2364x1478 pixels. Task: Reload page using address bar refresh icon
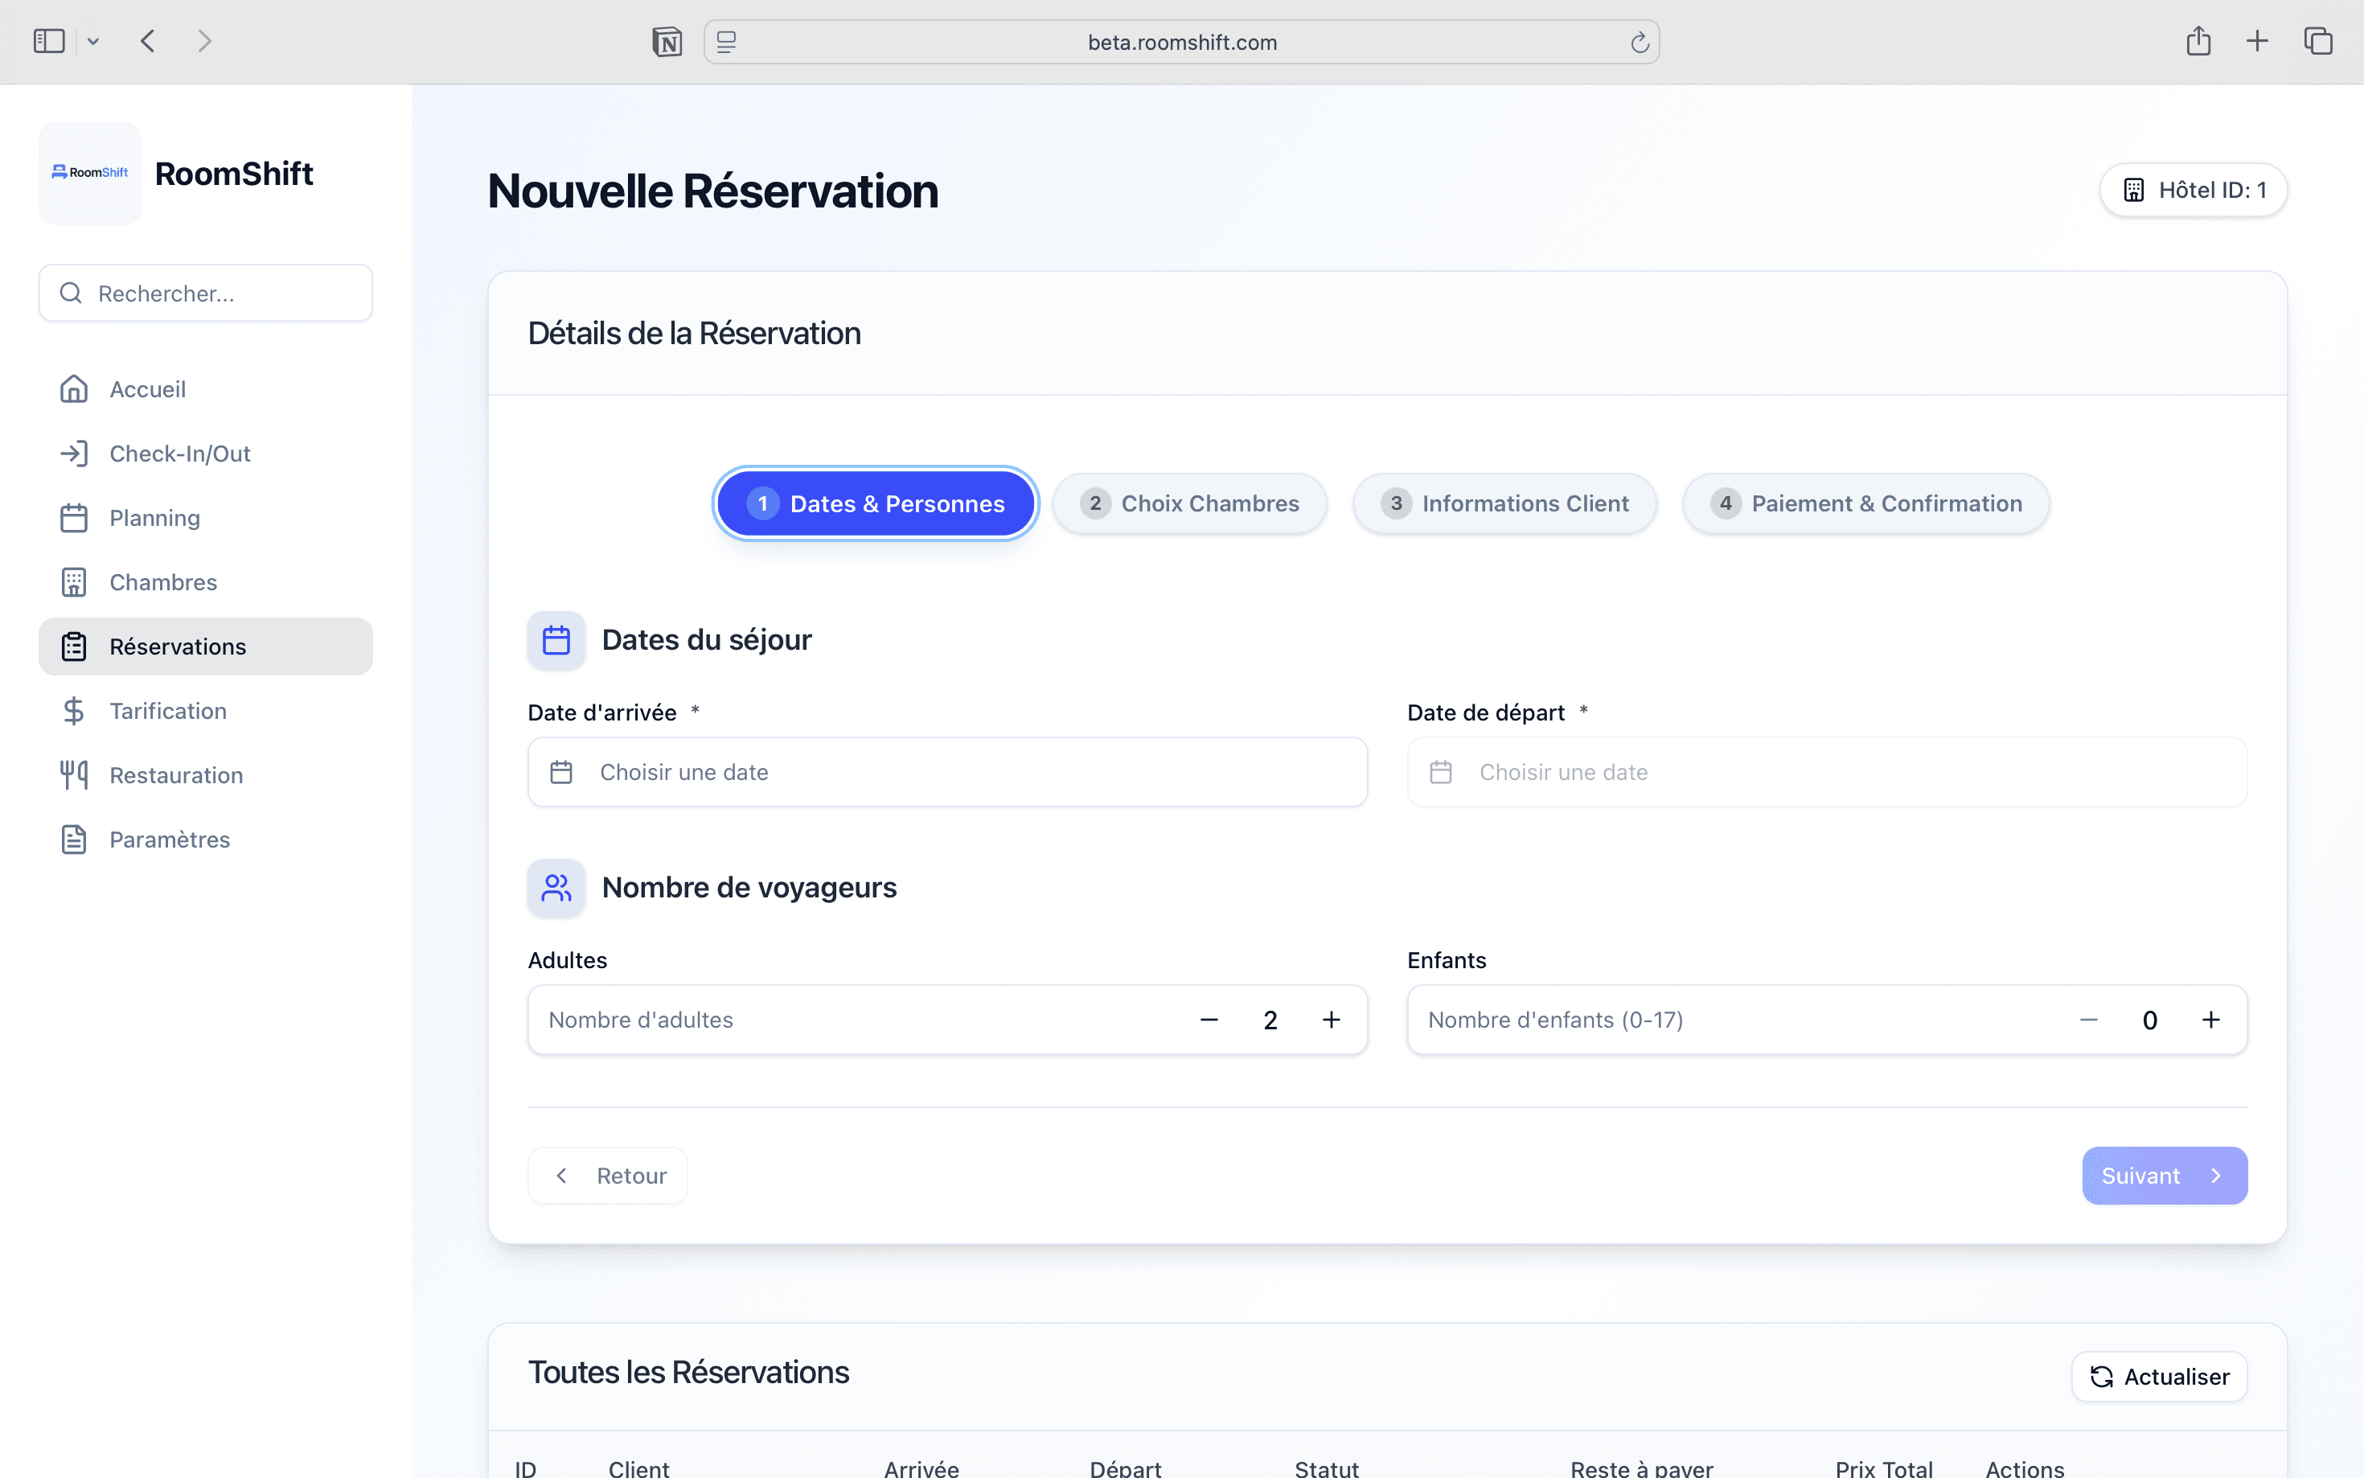tap(1639, 42)
